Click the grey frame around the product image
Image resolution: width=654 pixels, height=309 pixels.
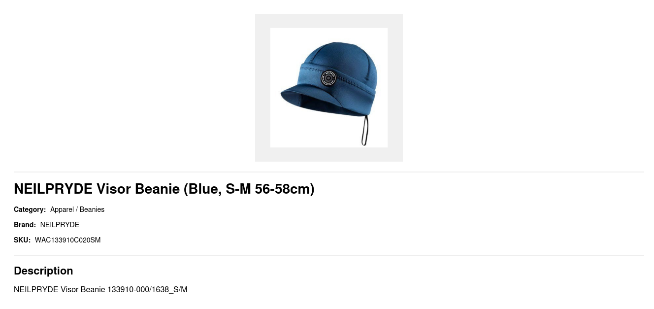pyautogui.click(x=262, y=88)
